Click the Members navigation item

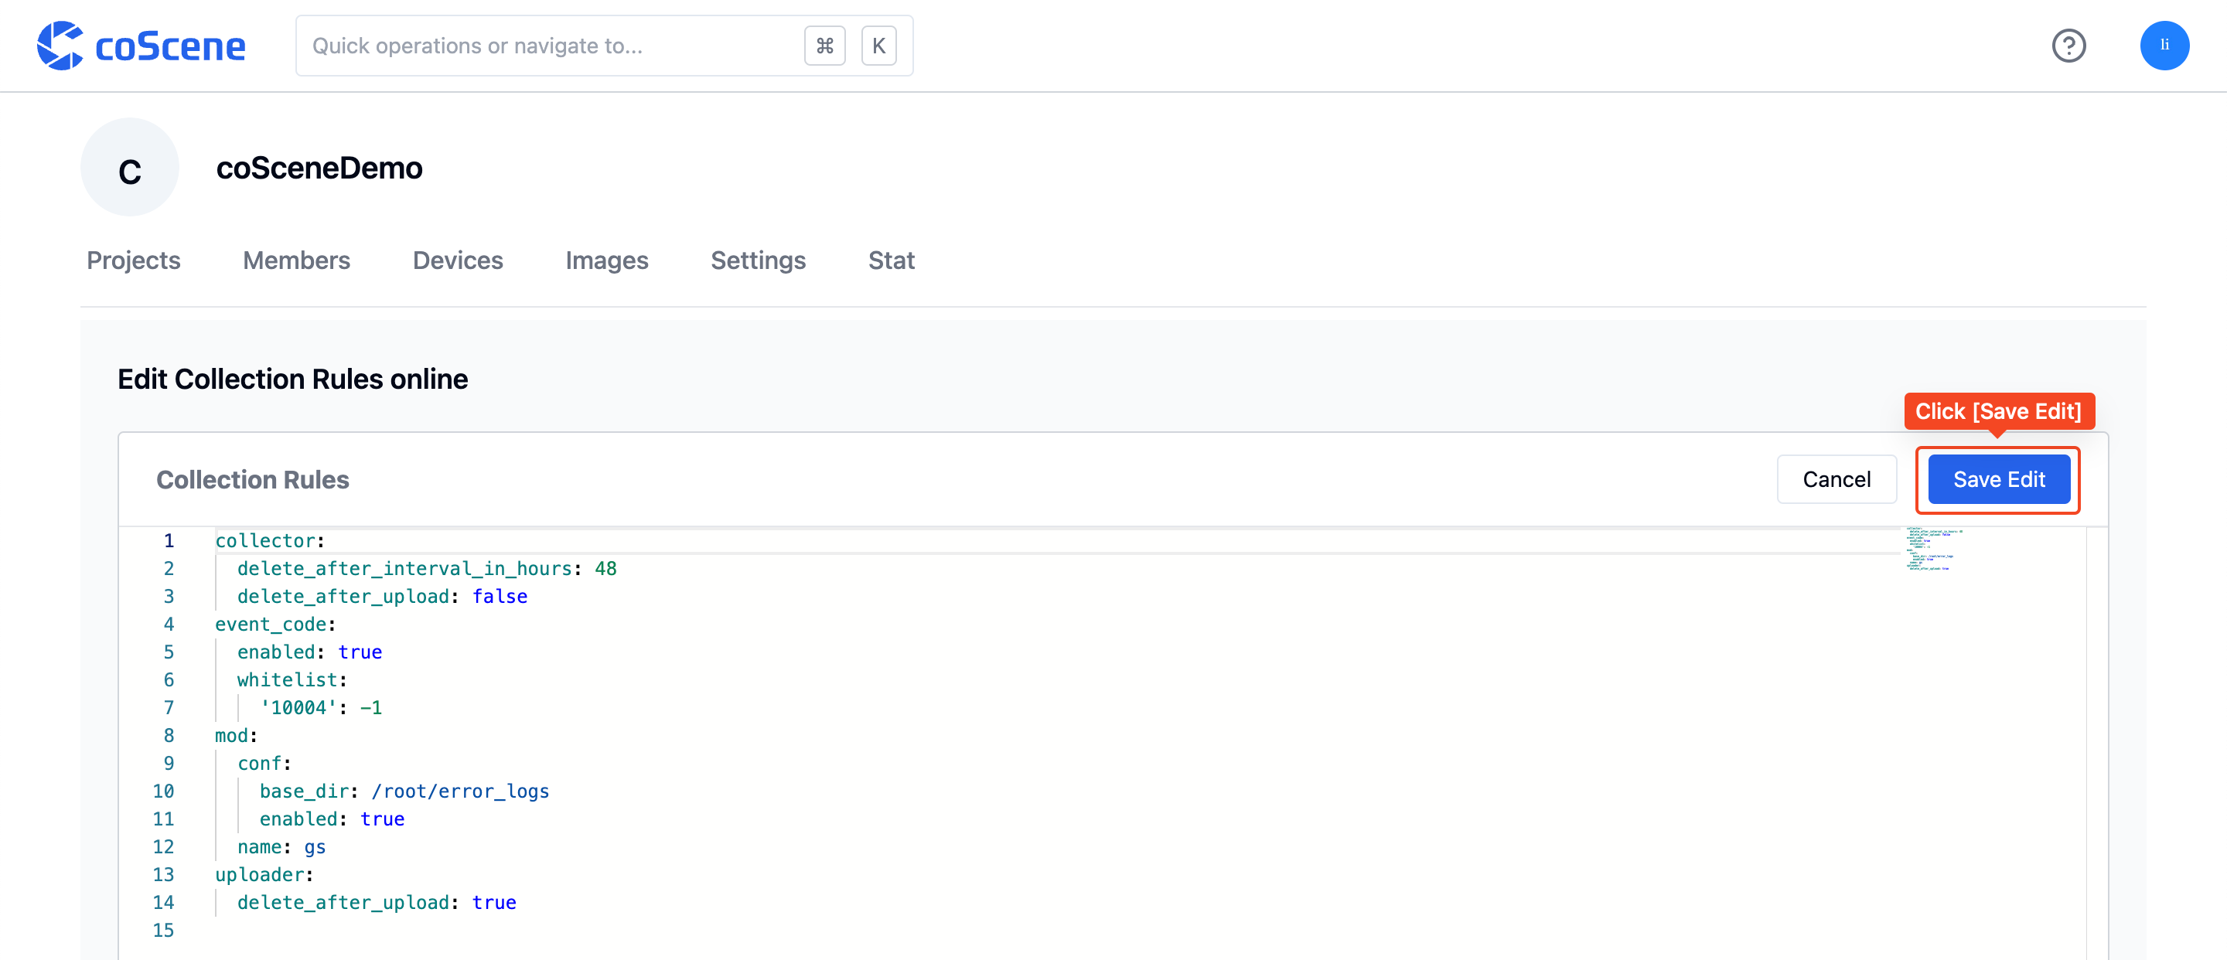(295, 260)
